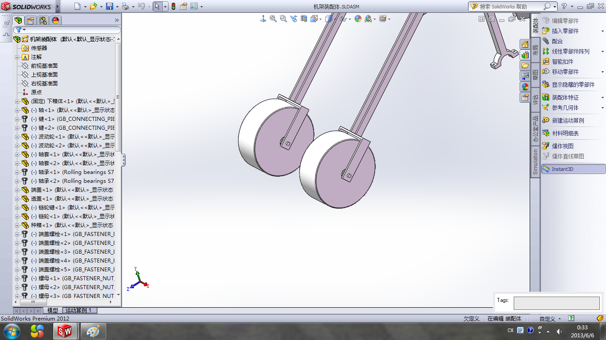Open dropdown arrow next to 装配体特征
Image resolution: width=606 pixels, height=340 pixels.
tap(602, 98)
